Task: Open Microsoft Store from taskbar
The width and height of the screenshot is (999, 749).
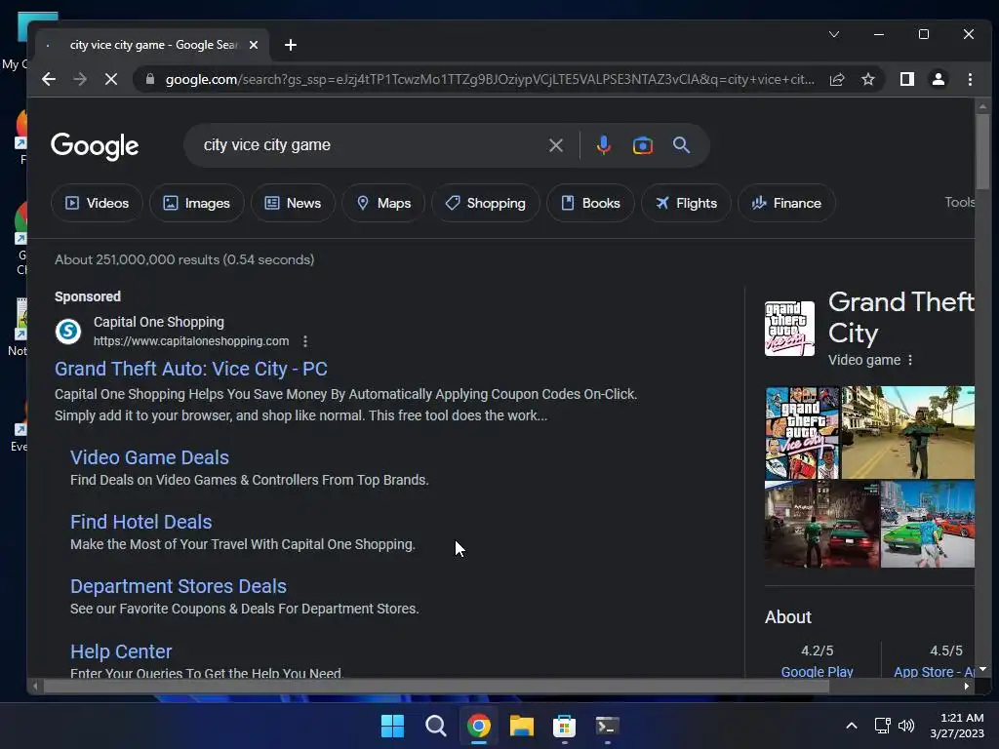Action: [x=565, y=726]
